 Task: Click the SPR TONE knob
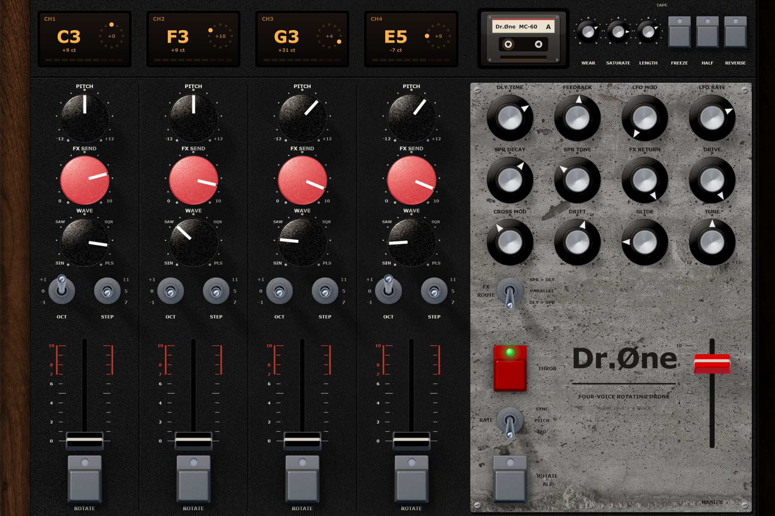(577, 180)
